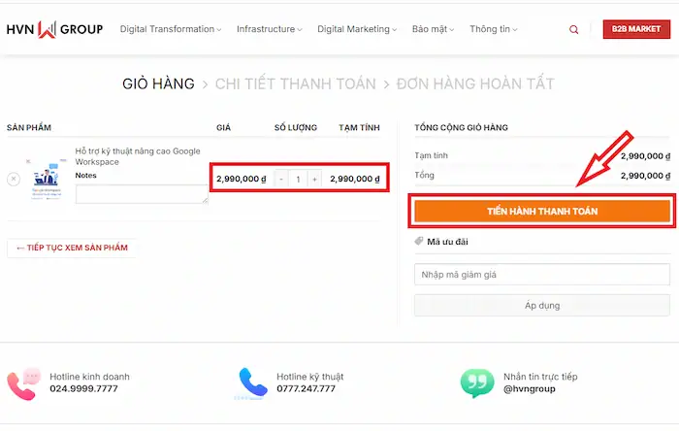Open the Google Workspace product thumbnail
679x431 pixels.
(x=46, y=179)
